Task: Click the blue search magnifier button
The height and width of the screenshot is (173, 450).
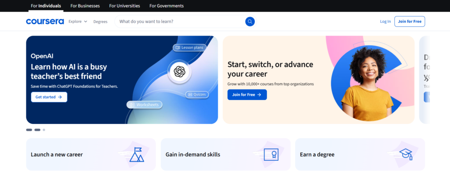Action: click(x=250, y=22)
